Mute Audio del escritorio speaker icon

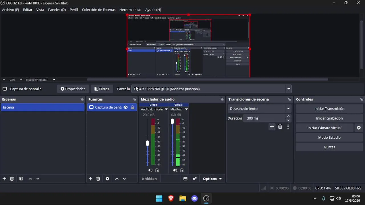(x=150, y=170)
